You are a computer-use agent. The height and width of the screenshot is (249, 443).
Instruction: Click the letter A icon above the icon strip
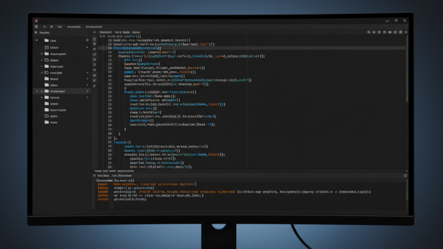94,32
